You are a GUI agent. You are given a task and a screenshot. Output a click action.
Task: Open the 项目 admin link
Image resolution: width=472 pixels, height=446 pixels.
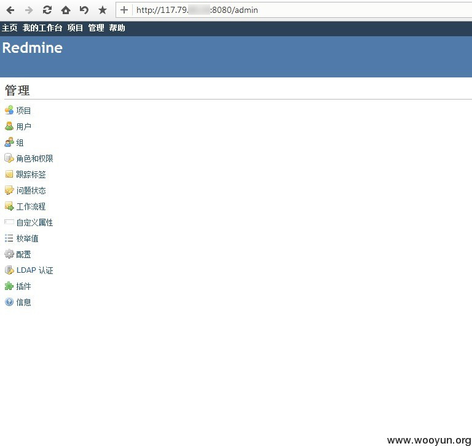pyautogui.click(x=23, y=111)
